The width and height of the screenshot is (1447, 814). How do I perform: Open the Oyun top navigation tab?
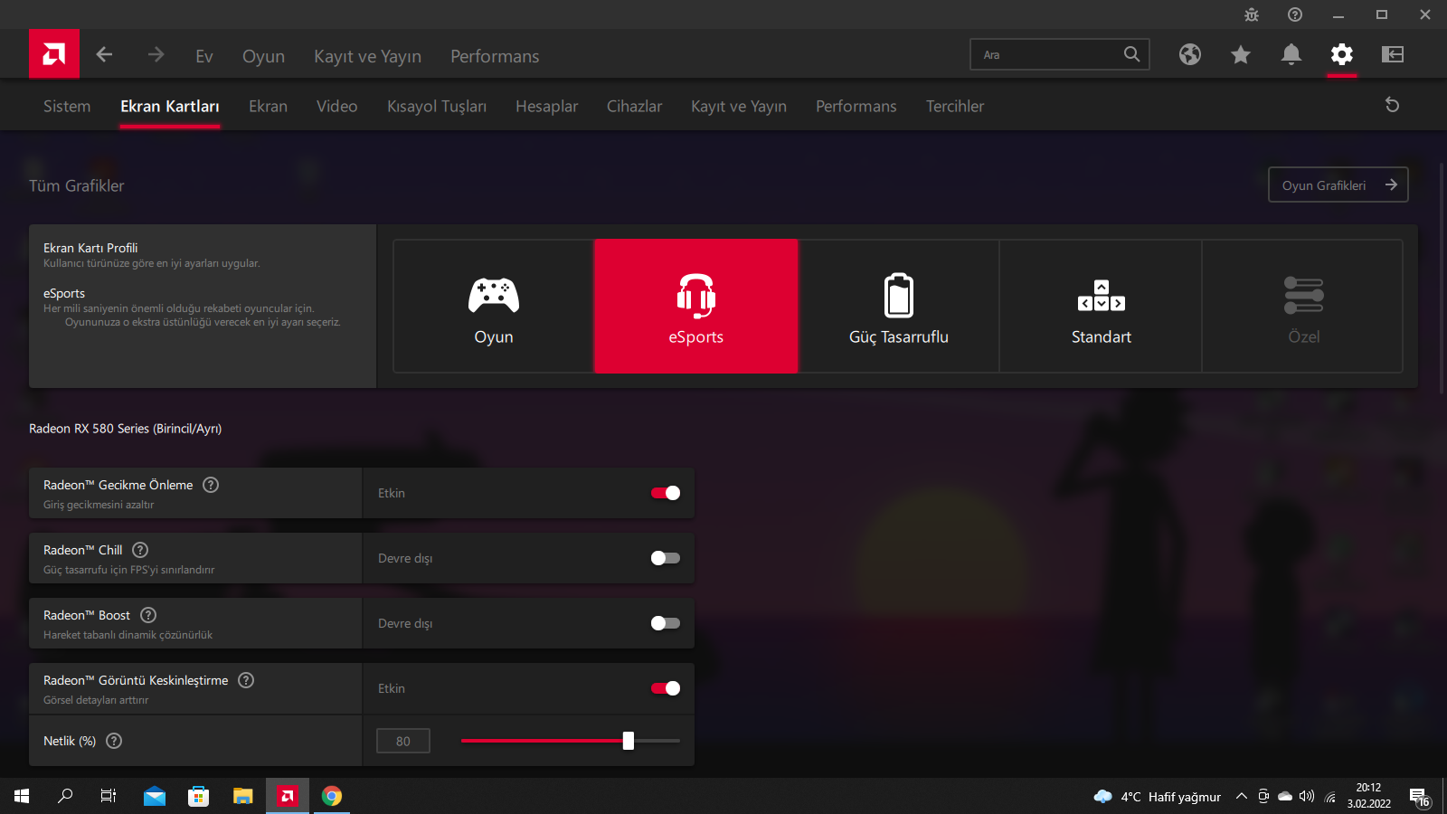point(263,56)
